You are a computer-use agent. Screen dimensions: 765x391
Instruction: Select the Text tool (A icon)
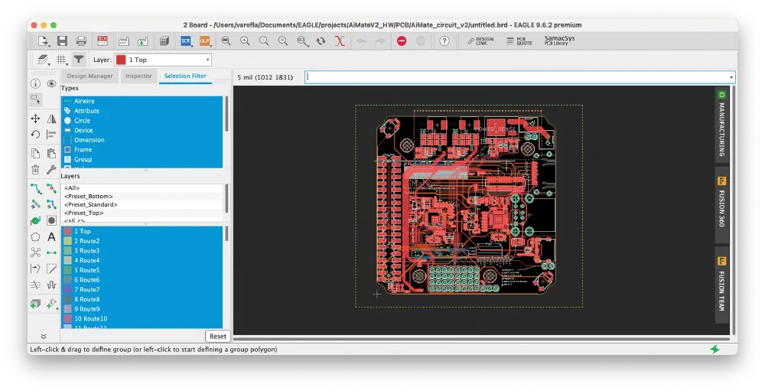click(x=51, y=237)
